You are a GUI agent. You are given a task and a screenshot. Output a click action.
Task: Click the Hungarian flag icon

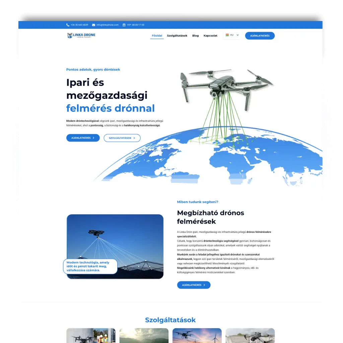[227, 35]
